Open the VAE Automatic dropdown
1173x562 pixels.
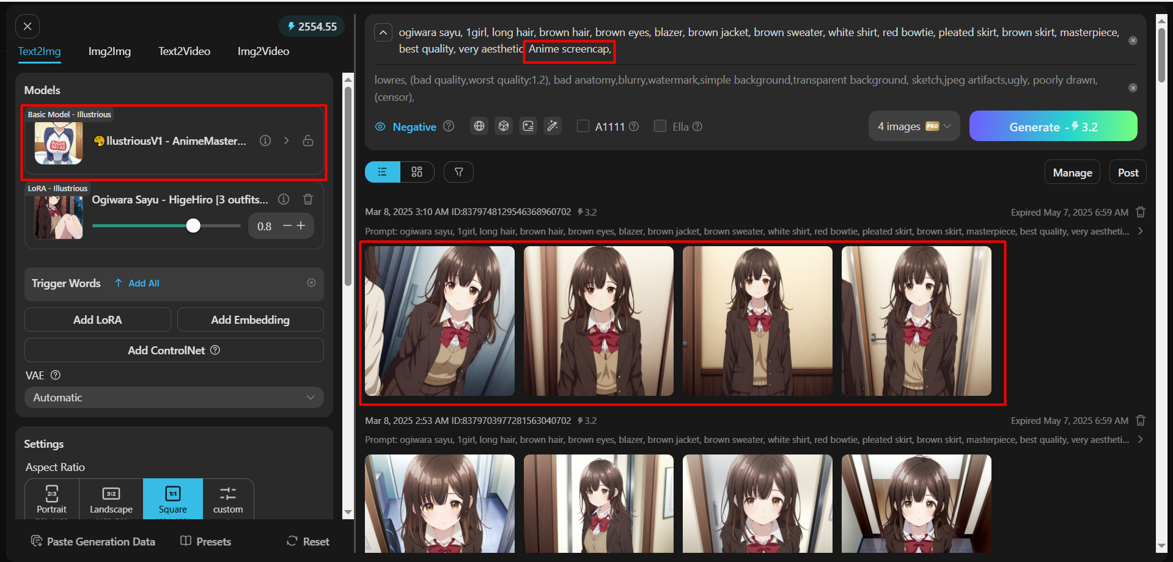(x=174, y=397)
